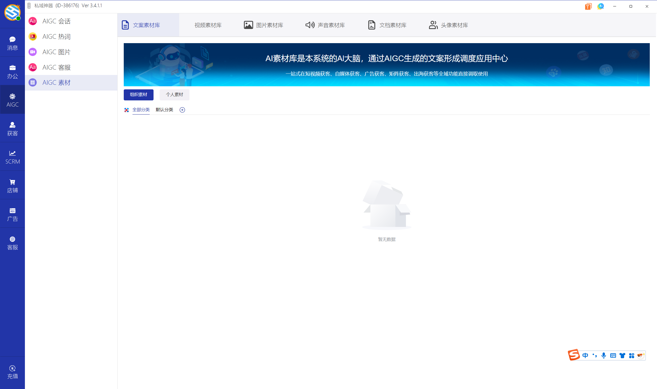Open the 广告 module

tap(12, 214)
